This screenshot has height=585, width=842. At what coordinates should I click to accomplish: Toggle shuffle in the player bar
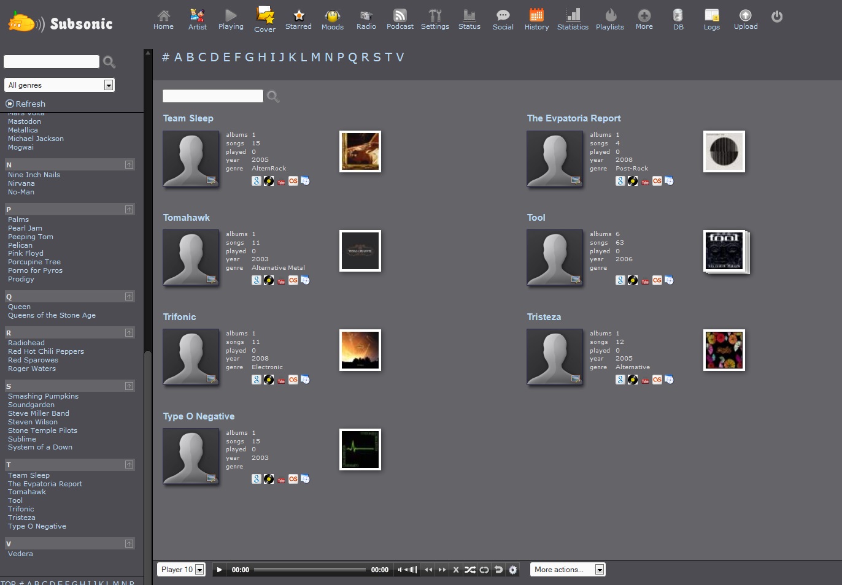point(469,570)
